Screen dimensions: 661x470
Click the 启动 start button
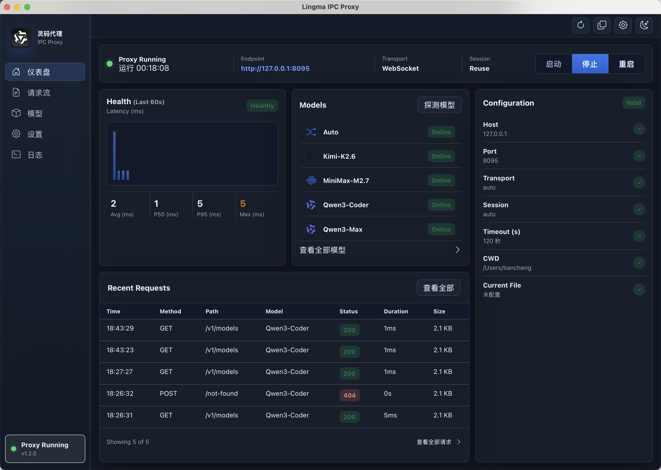pos(553,64)
